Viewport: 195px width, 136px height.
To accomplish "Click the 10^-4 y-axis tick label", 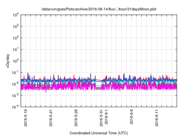I will 16,107.
